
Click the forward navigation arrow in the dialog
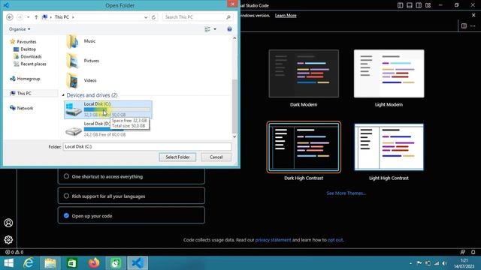point(20,17)
